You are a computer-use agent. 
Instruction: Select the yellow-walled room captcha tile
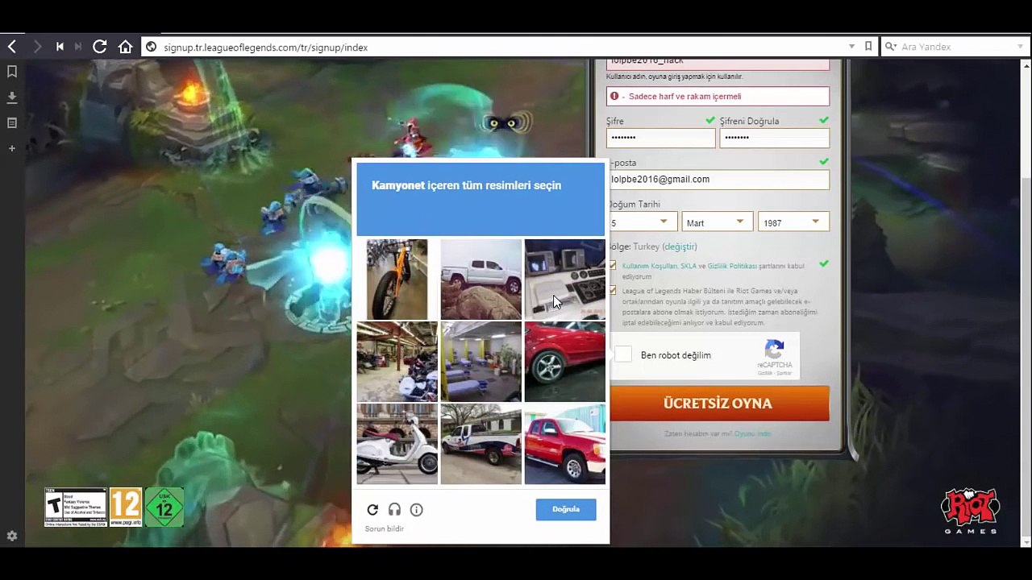(x=481, y=362)
